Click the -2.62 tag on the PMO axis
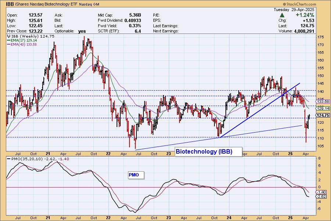This screenshot has height=221, width=331. coord(321,197)
